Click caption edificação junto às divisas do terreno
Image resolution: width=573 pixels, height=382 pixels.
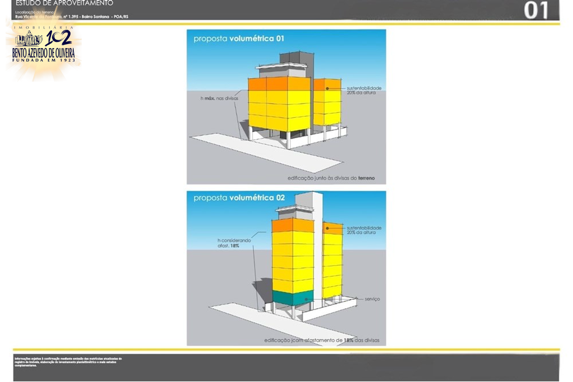point(331,178)
